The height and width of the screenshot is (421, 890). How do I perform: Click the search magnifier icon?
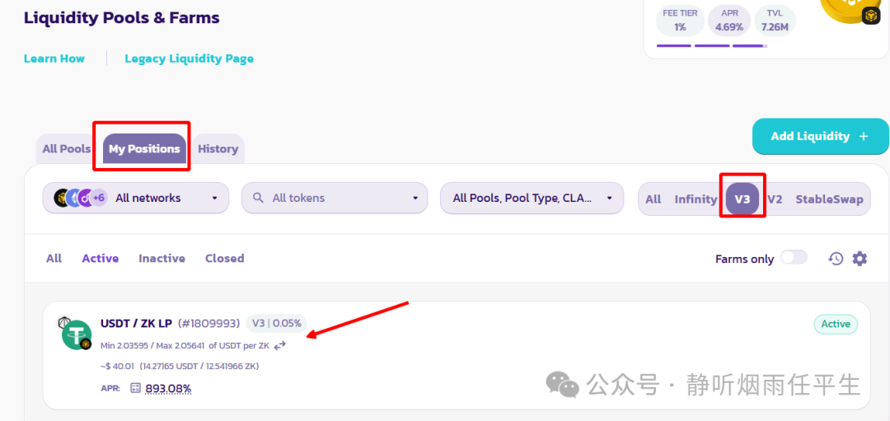click(258, 198)
